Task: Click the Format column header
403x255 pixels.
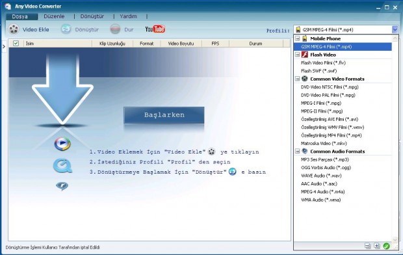Action: [146, 44]
